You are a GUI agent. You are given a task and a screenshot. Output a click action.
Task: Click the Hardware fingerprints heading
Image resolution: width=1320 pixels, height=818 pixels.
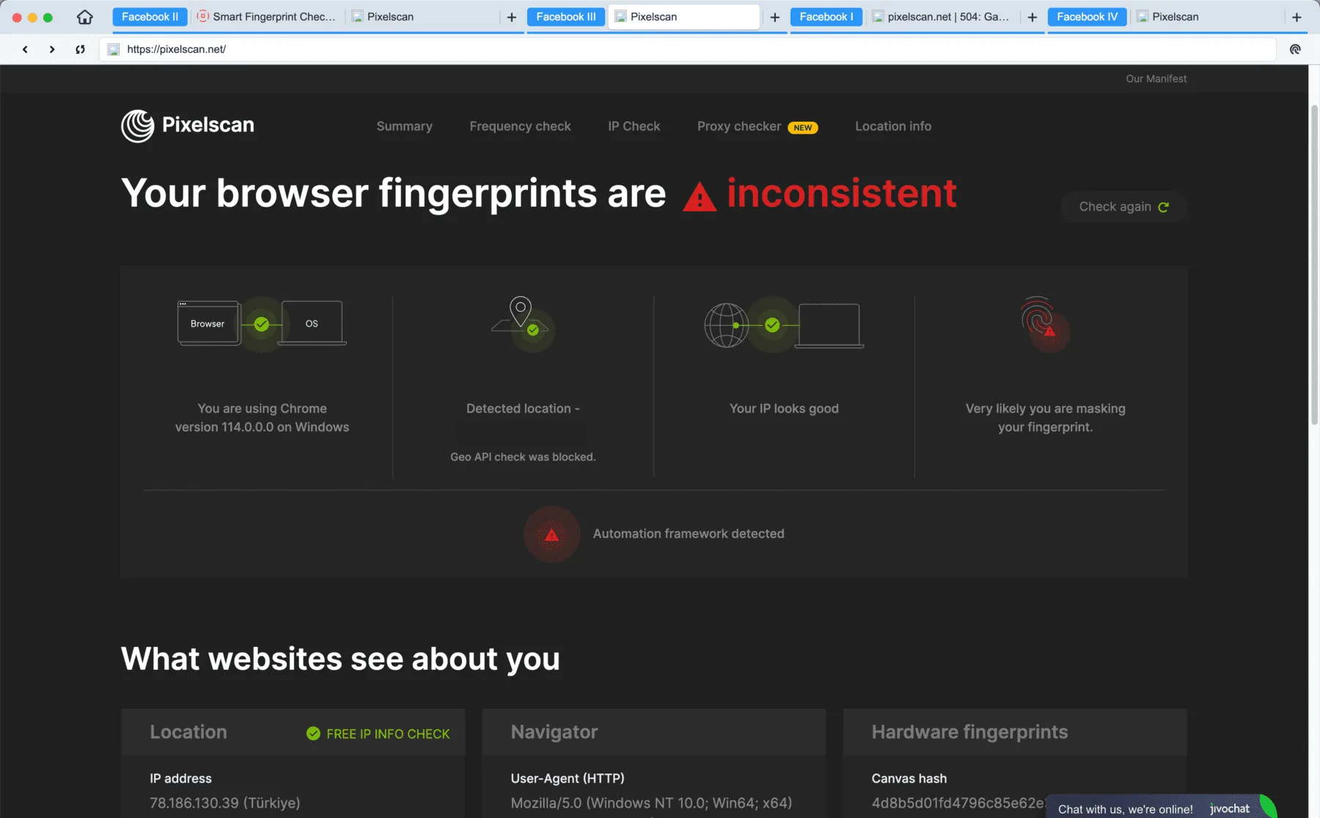(x=969, y=731)
